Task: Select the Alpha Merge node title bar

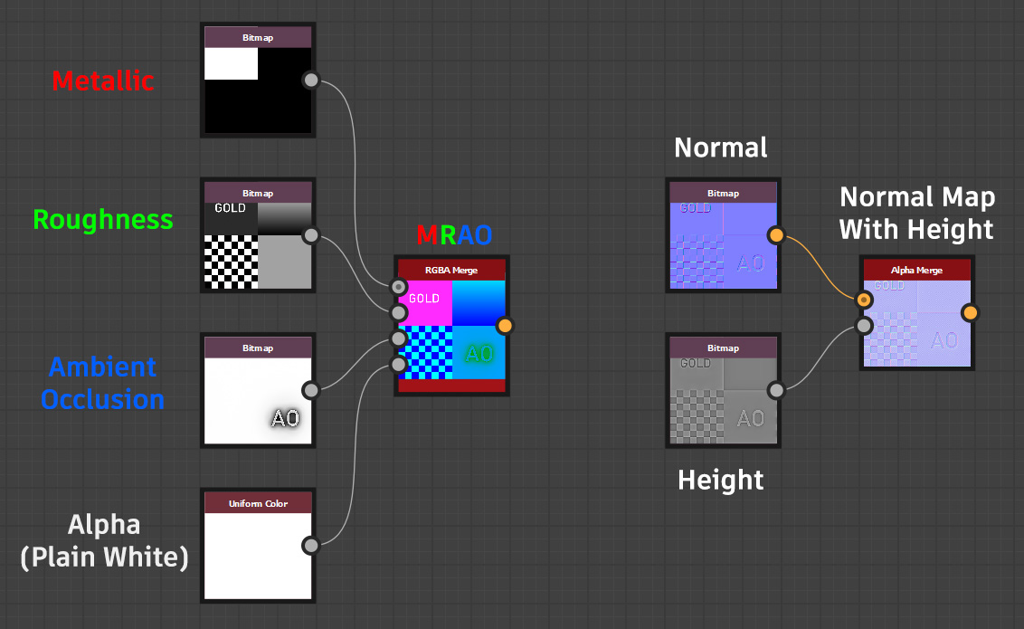Action: coord(916,269)
